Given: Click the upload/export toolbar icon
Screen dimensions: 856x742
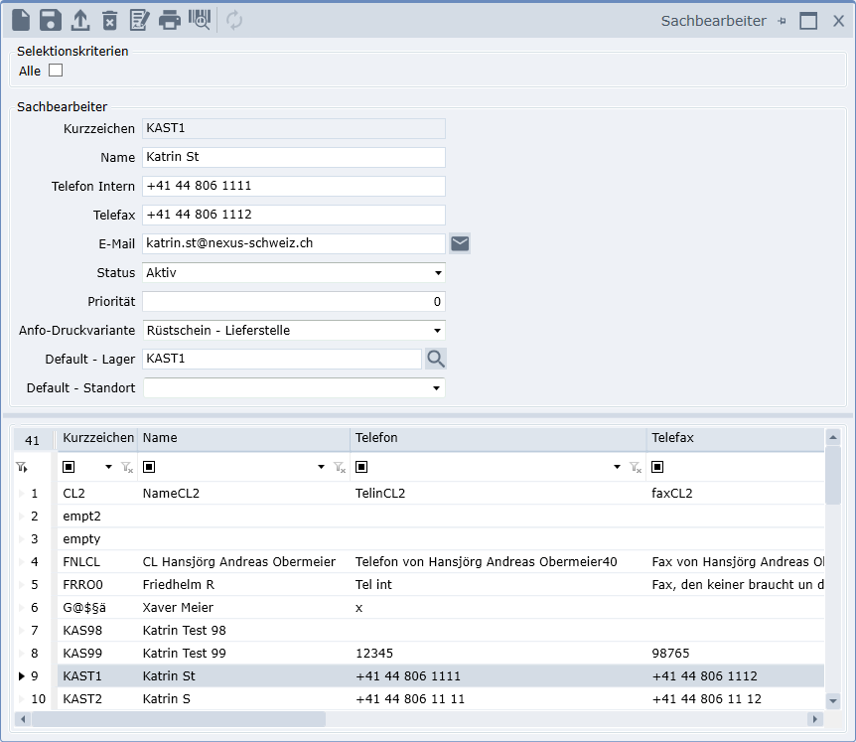Looking at the screenshot, I should tap(80, 19).
